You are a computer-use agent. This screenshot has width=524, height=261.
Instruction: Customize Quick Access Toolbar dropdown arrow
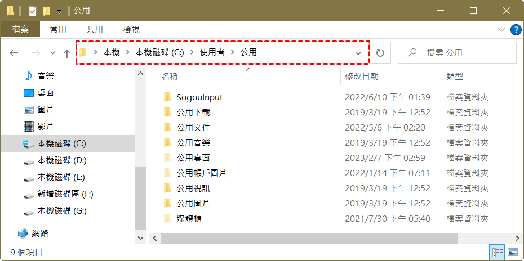pyautogui.click(x=60, y=12)
